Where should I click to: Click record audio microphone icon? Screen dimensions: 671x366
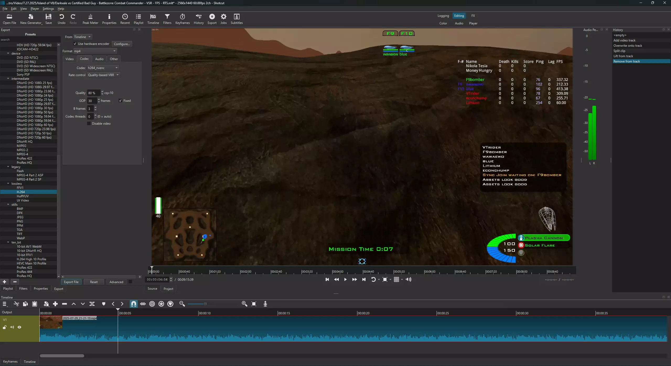pyautogui.click(x=265, y=304)
